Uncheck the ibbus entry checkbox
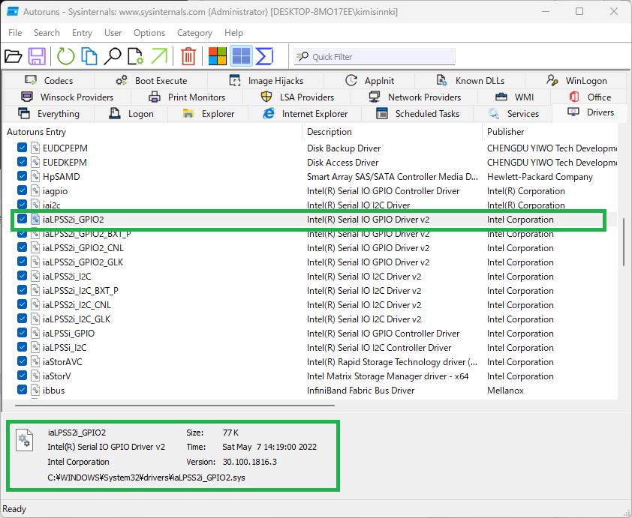Viewport: 632px width, 518px height. pos(23,390)
